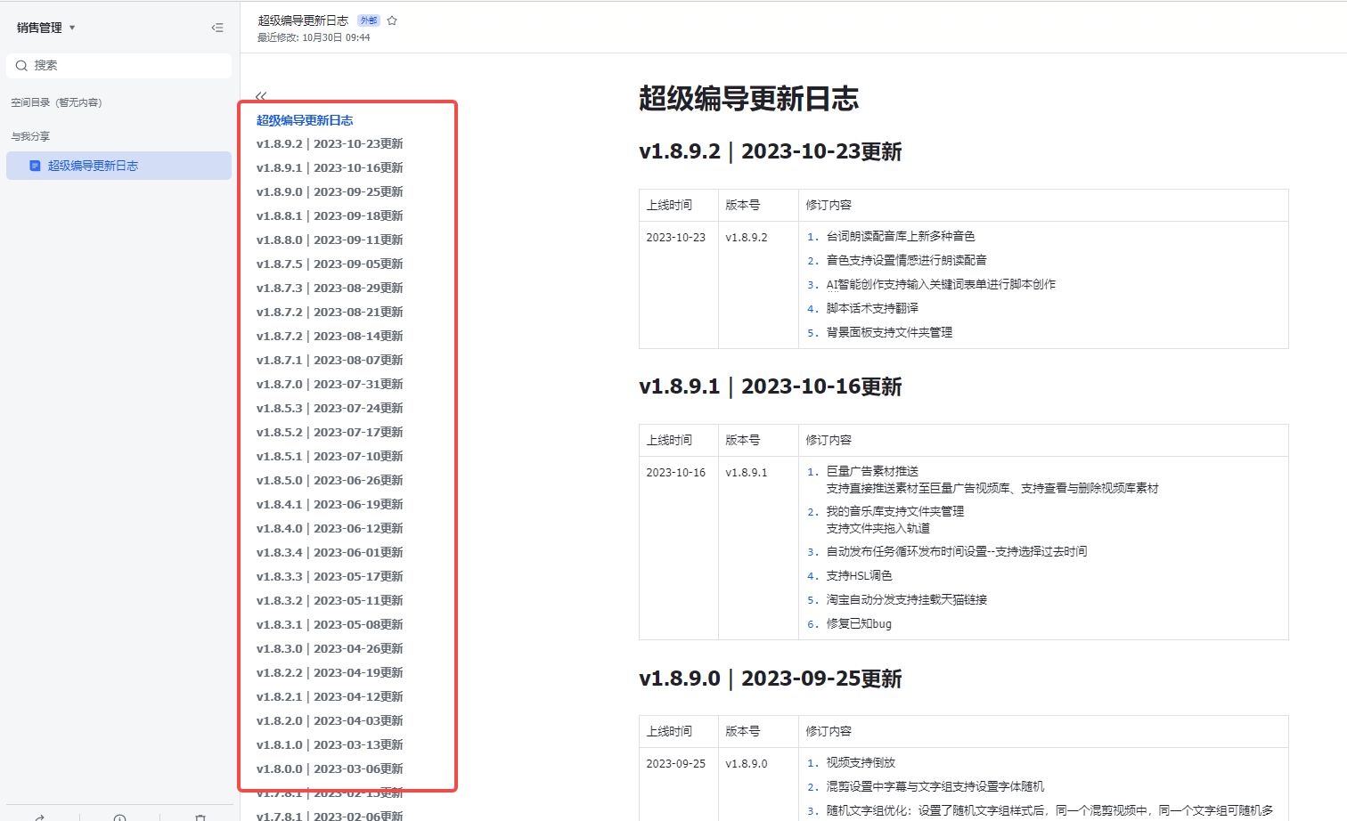Jump to section v1.8.2.0 | 2023-04-03更新
The image size is (1347, 821).
pos(330,720)
